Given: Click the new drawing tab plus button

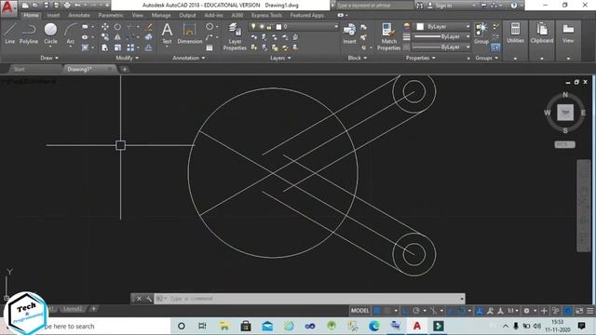Looking at the screenshot, I should pos(124,69).
